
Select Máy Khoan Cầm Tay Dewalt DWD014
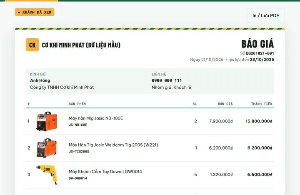coord(105,172)
